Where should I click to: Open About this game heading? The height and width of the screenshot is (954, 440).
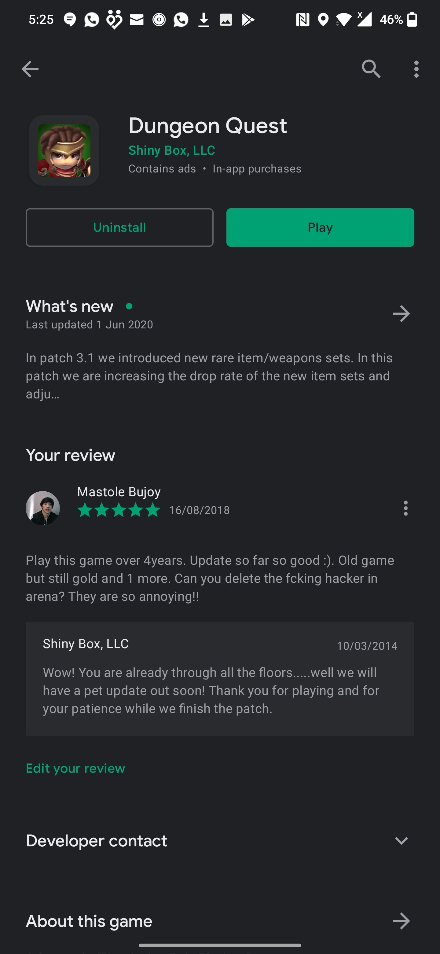click(89, 921)
